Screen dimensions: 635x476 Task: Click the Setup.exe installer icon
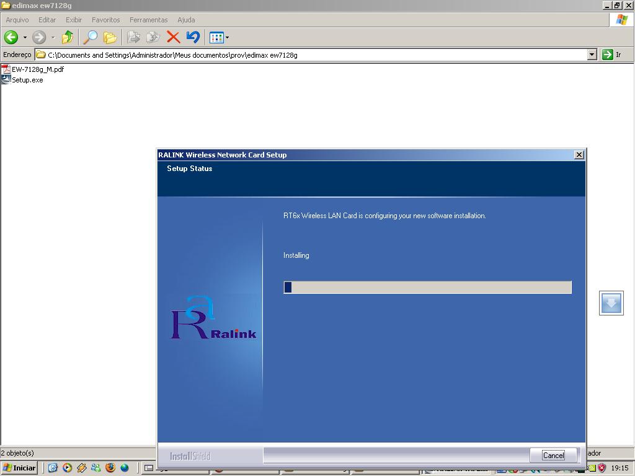pos(6,80)
